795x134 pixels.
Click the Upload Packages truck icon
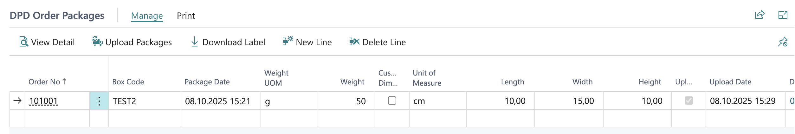pos(97,42)
